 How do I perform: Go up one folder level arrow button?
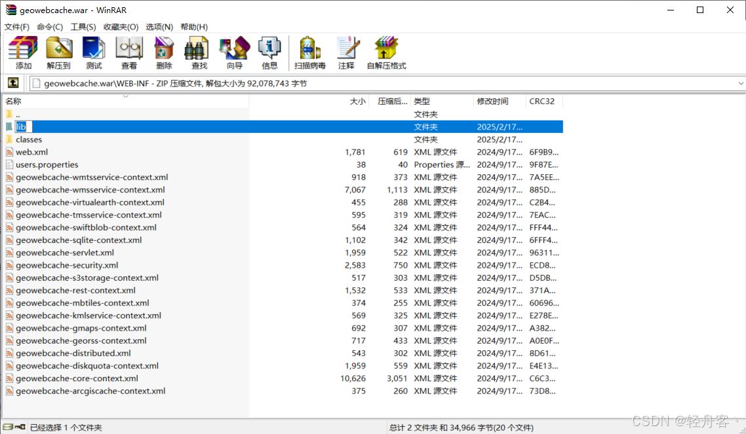pos(13,83)
